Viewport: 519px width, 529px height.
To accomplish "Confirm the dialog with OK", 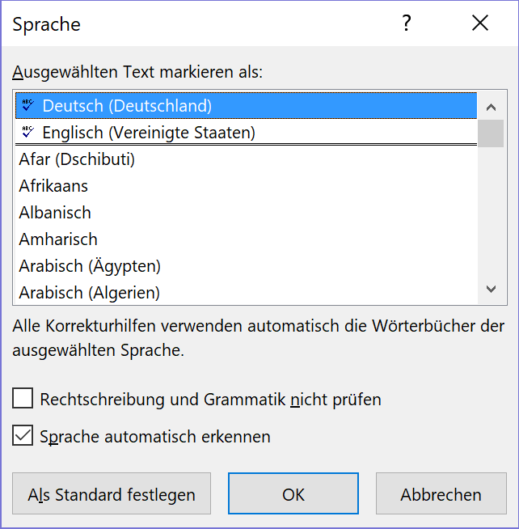I will coord(293,493).
